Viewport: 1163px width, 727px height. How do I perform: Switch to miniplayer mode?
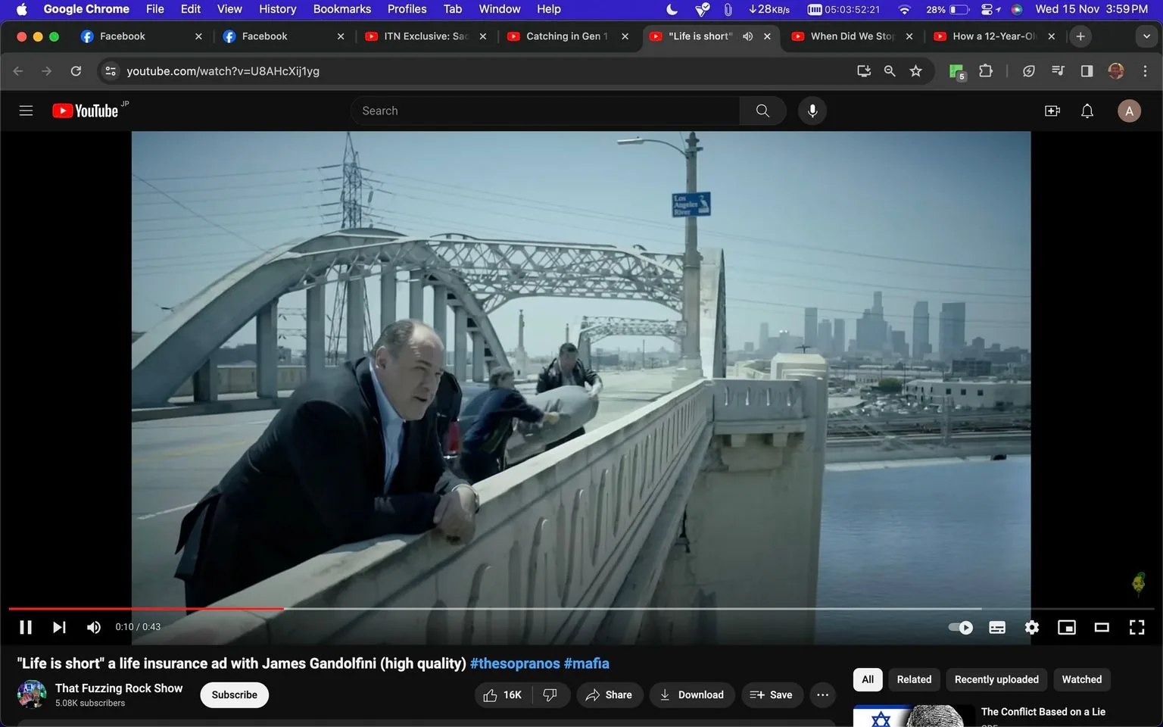1067,627
